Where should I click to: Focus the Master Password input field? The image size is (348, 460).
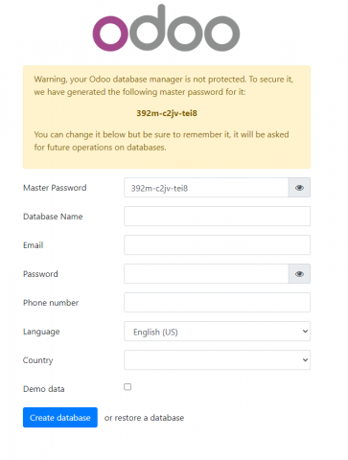pyautogui.click(x=206, y=188)
